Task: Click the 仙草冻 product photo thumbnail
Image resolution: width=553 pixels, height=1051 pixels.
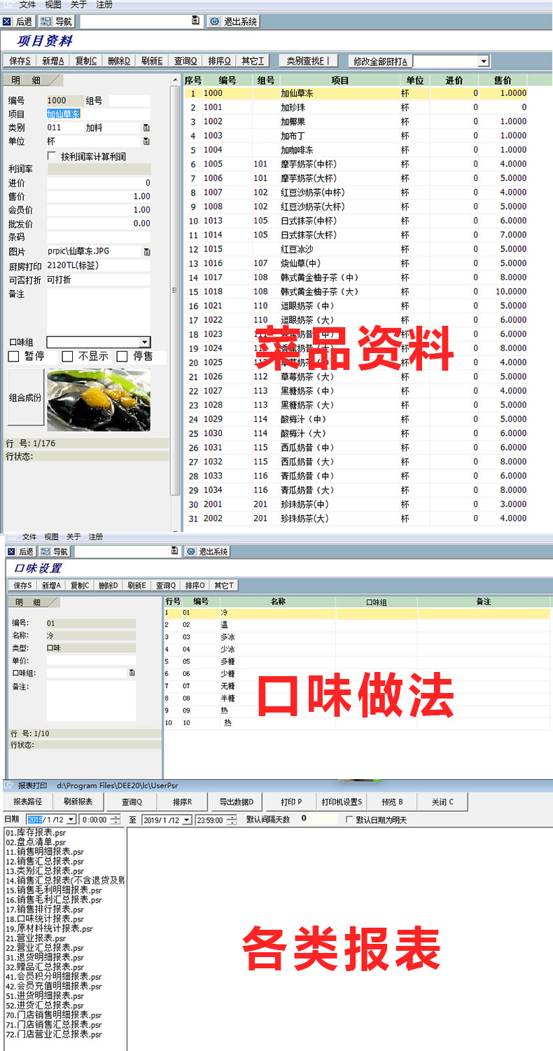Action: pos(99,399)
